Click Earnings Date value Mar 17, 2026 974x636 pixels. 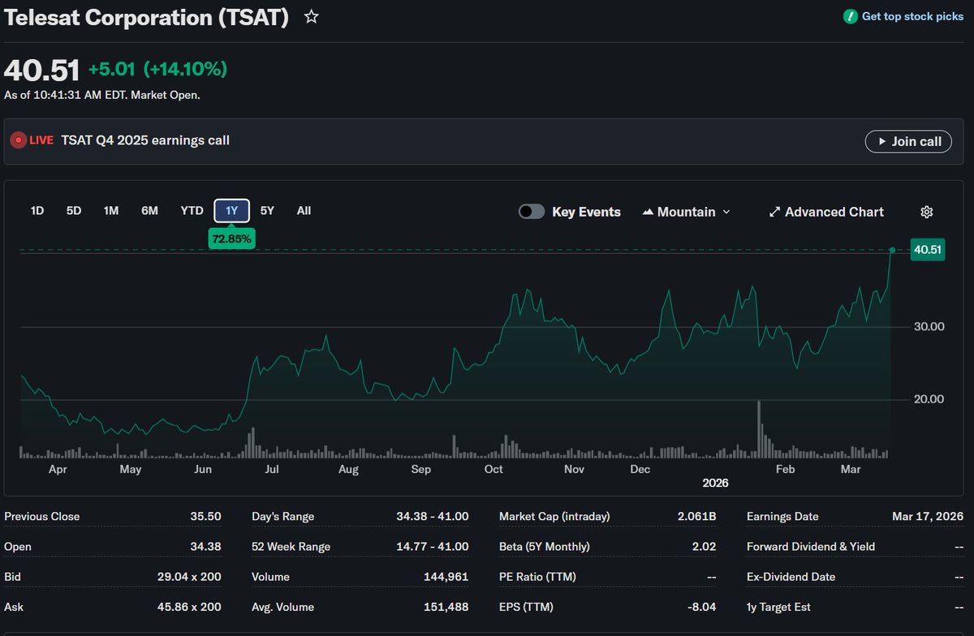pos(928,517)
